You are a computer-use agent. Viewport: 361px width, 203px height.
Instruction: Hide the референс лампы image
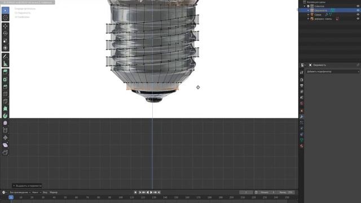358,19
